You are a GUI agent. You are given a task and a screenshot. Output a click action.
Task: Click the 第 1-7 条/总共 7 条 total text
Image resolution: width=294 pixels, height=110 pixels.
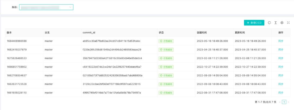point(265,102)
